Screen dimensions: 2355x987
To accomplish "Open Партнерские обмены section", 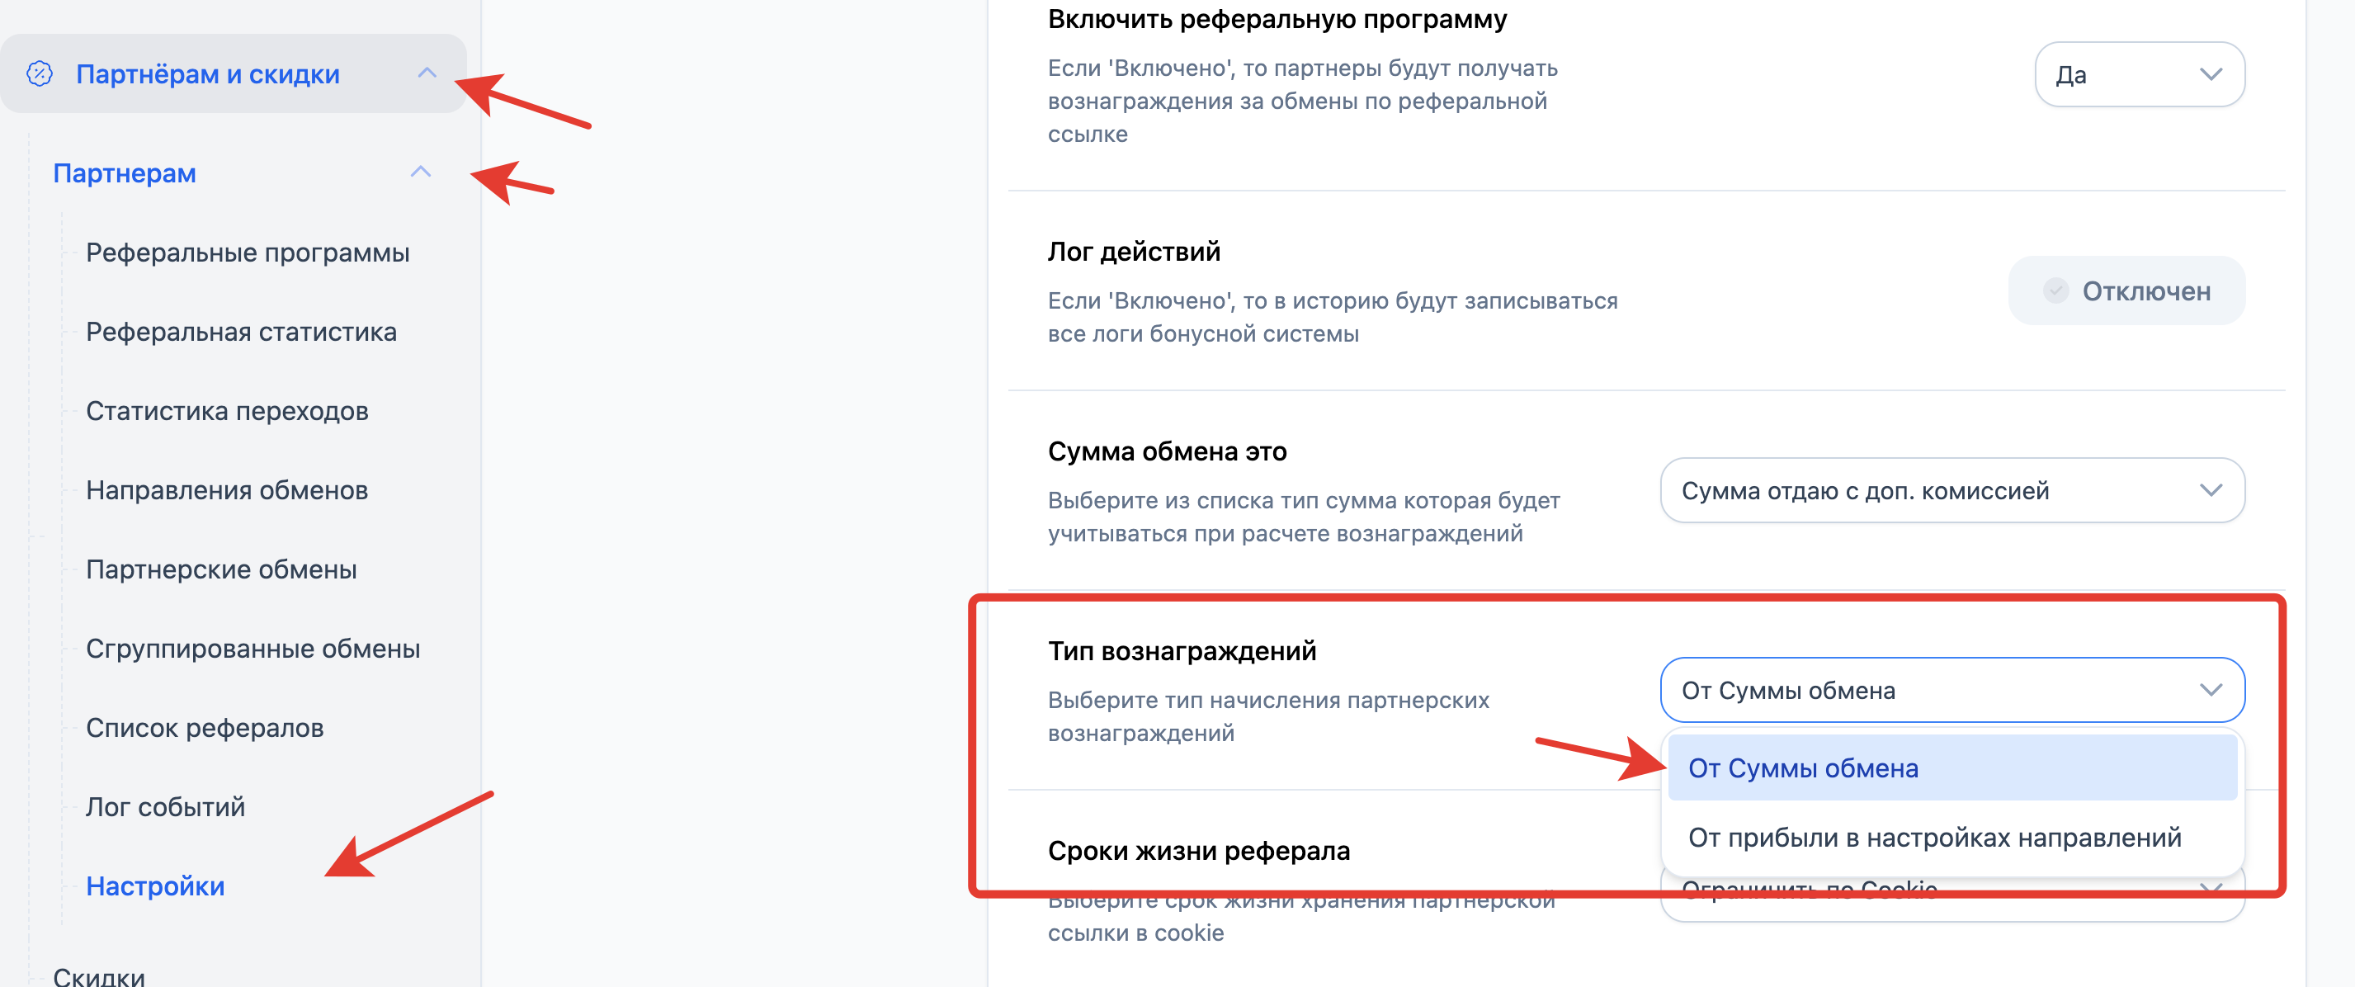I will 221,569.
